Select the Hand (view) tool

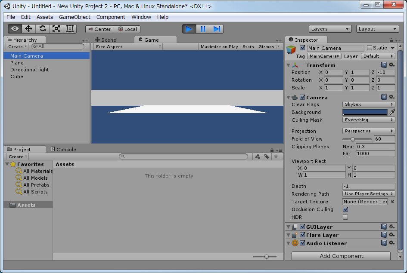[15, 29]
